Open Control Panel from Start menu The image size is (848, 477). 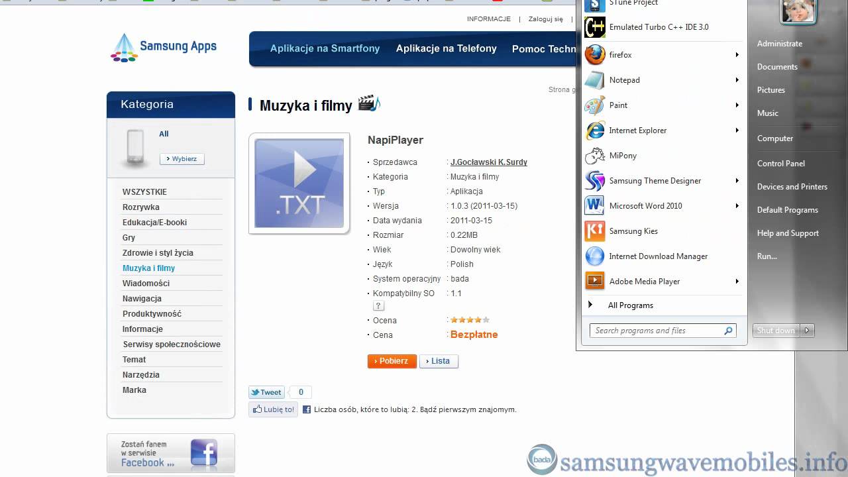pos(781,164)
